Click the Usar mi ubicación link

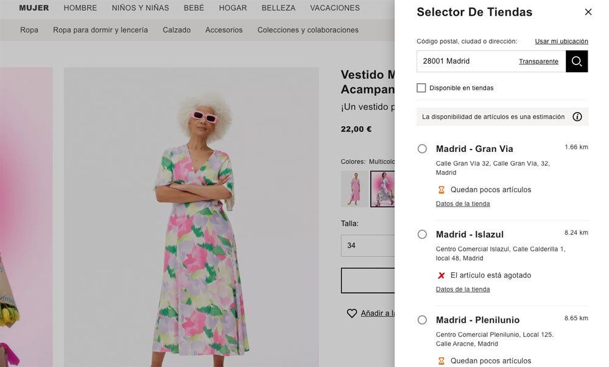pyautogui.click(x=561, y=41)
